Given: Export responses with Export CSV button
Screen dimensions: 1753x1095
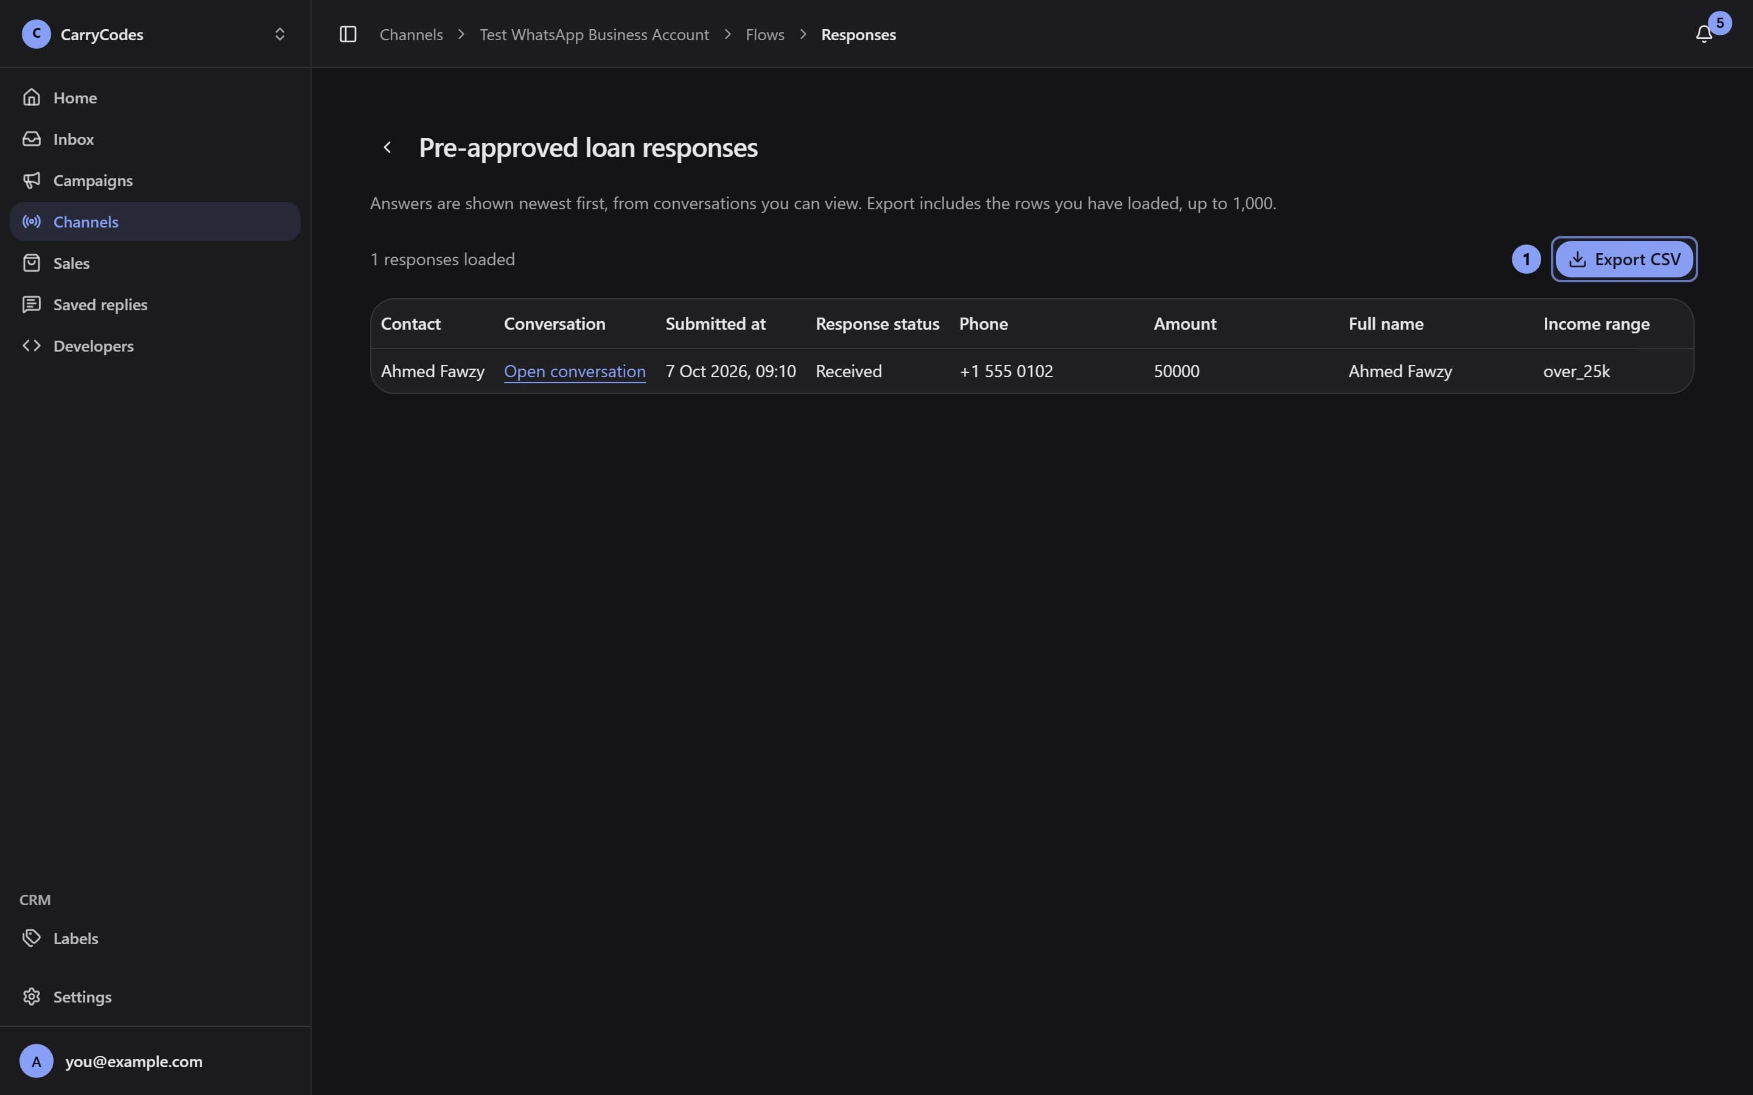Looking at the screenshot, I should pyautogui.click(x=1624, y=259).
